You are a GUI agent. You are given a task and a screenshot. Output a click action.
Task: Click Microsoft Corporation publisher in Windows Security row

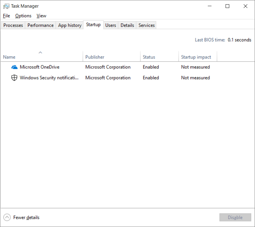pyautogui.click(x=108, y=78)
